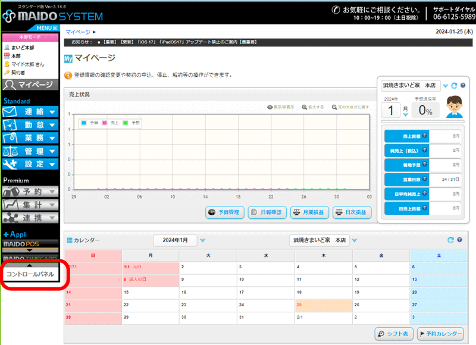Show help for 純売上（税込）
Image resolution: width=476 pixels, height=345 pixels.
425,149
